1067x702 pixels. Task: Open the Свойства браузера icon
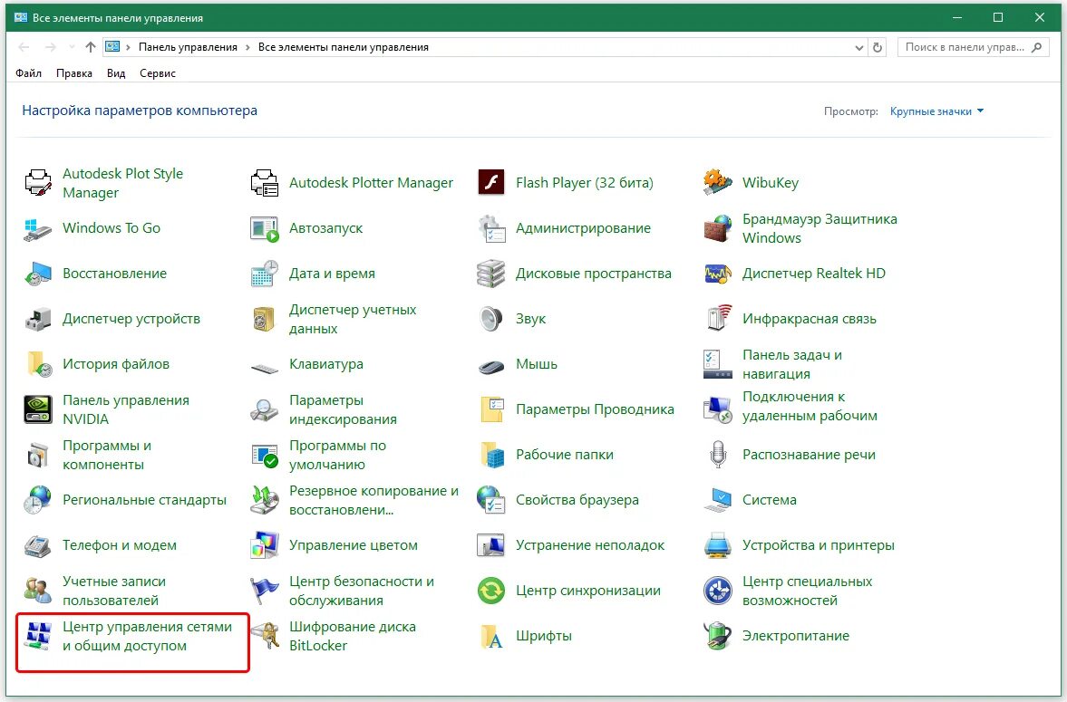point(491,500)
